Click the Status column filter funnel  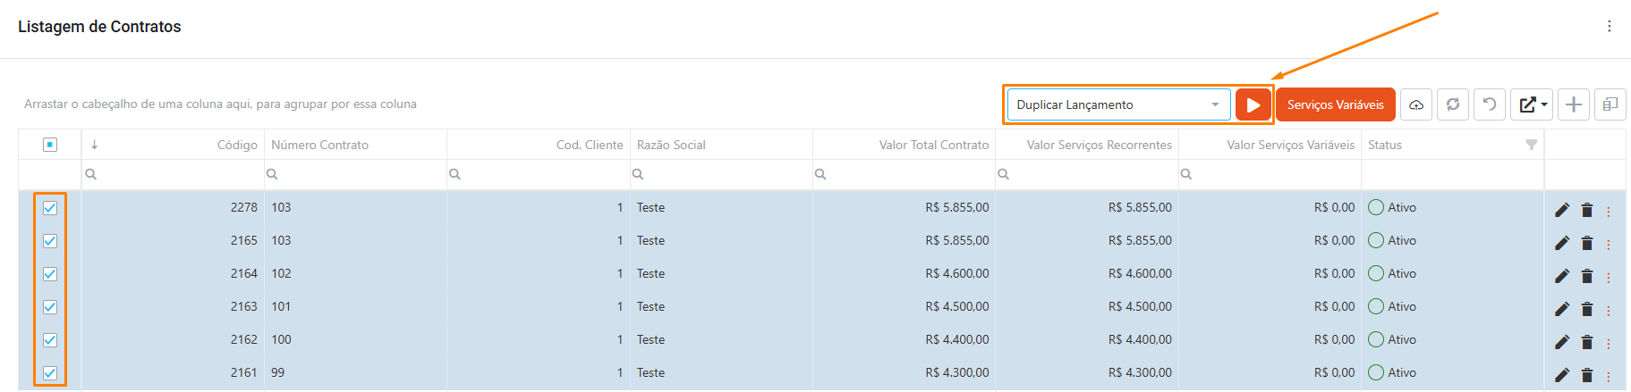pyautogui.click(x=1531, y=145)
